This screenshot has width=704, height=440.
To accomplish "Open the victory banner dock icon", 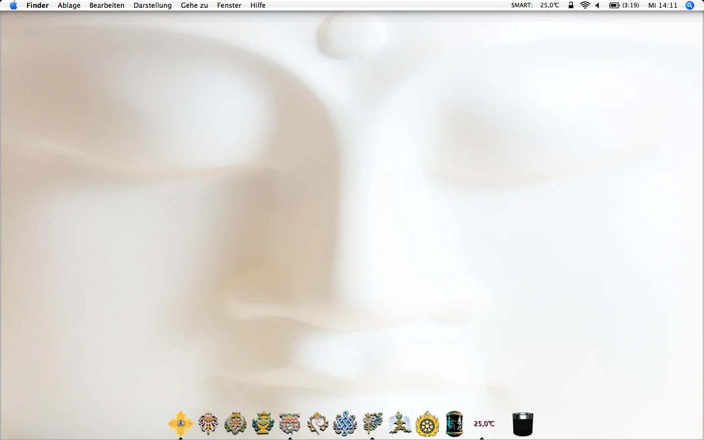I will point(372,423).
